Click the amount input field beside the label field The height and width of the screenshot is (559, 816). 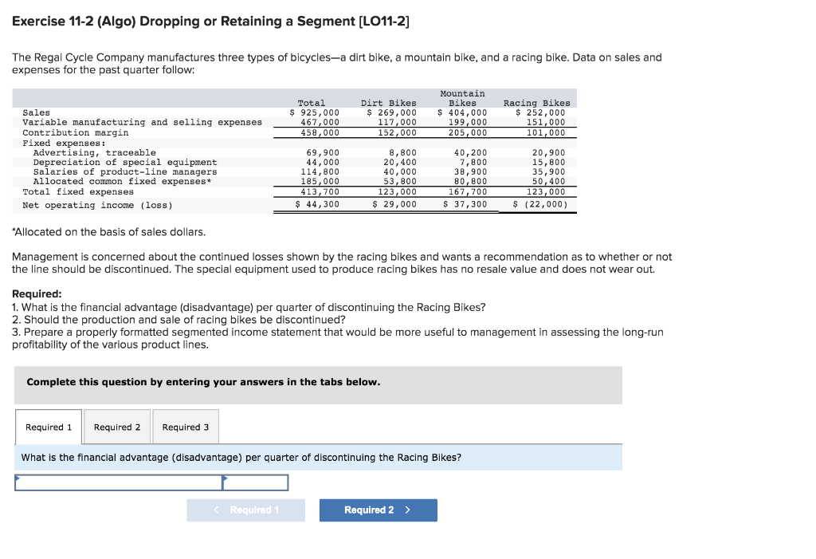256,482
